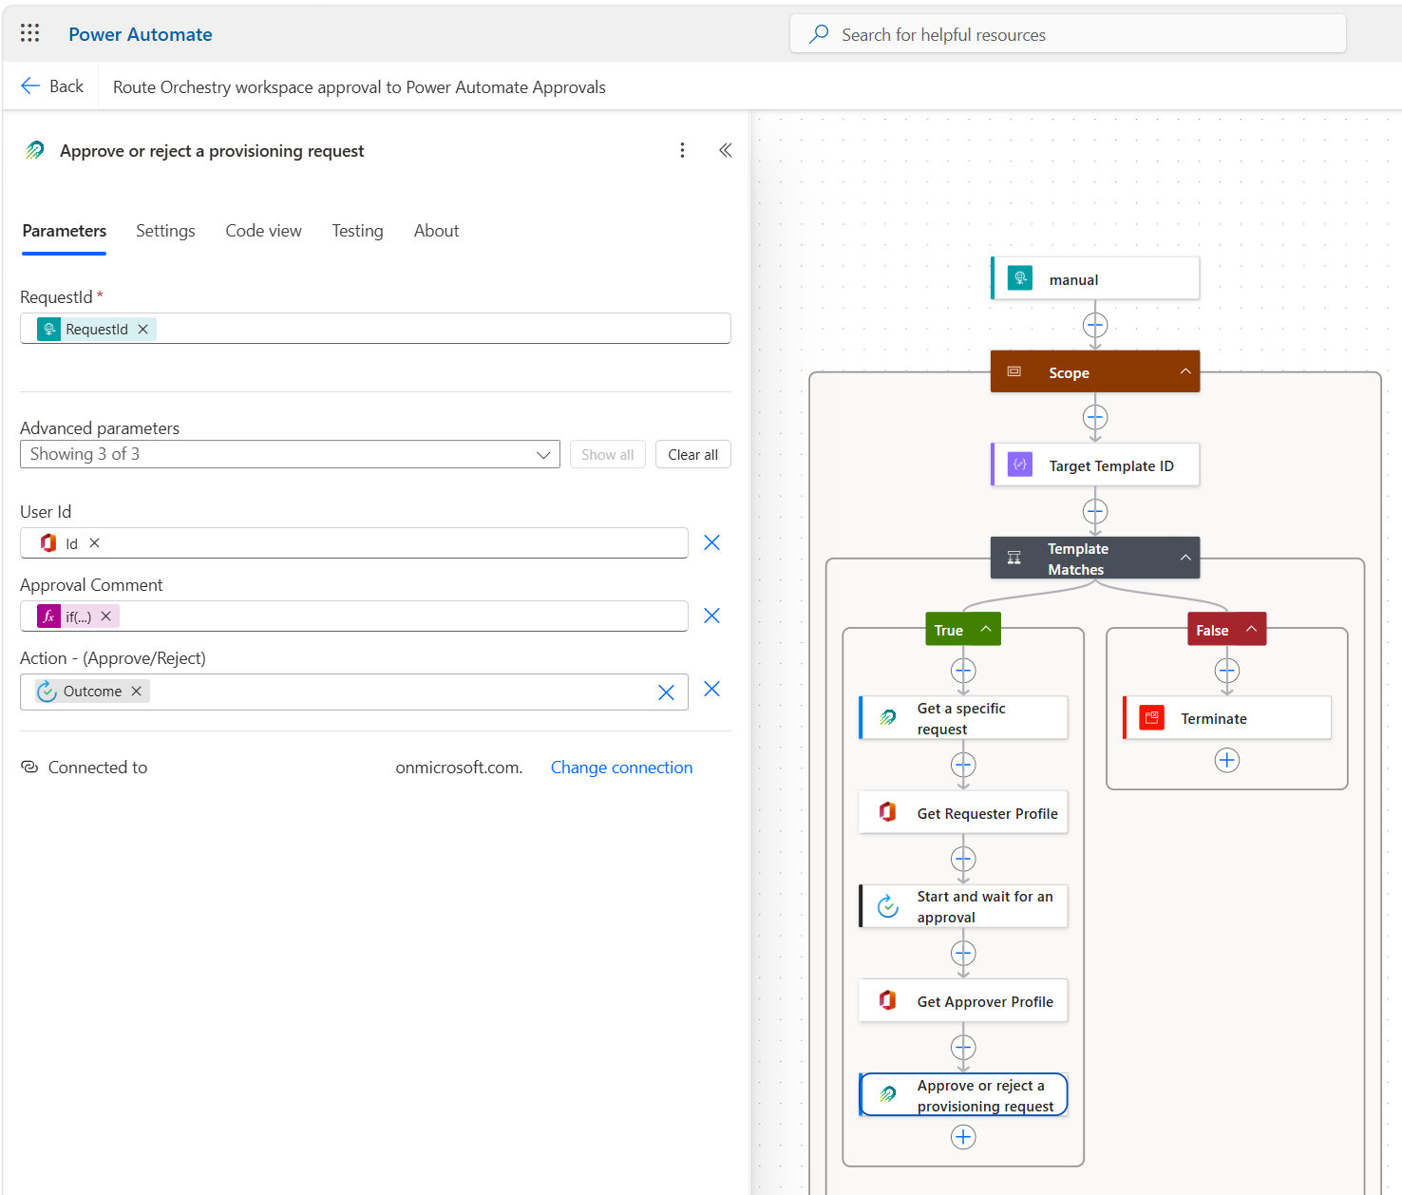Expand the Advanced parameters dropdown
This screenshot has width=1402, height=1195.
tap(290, 454)
